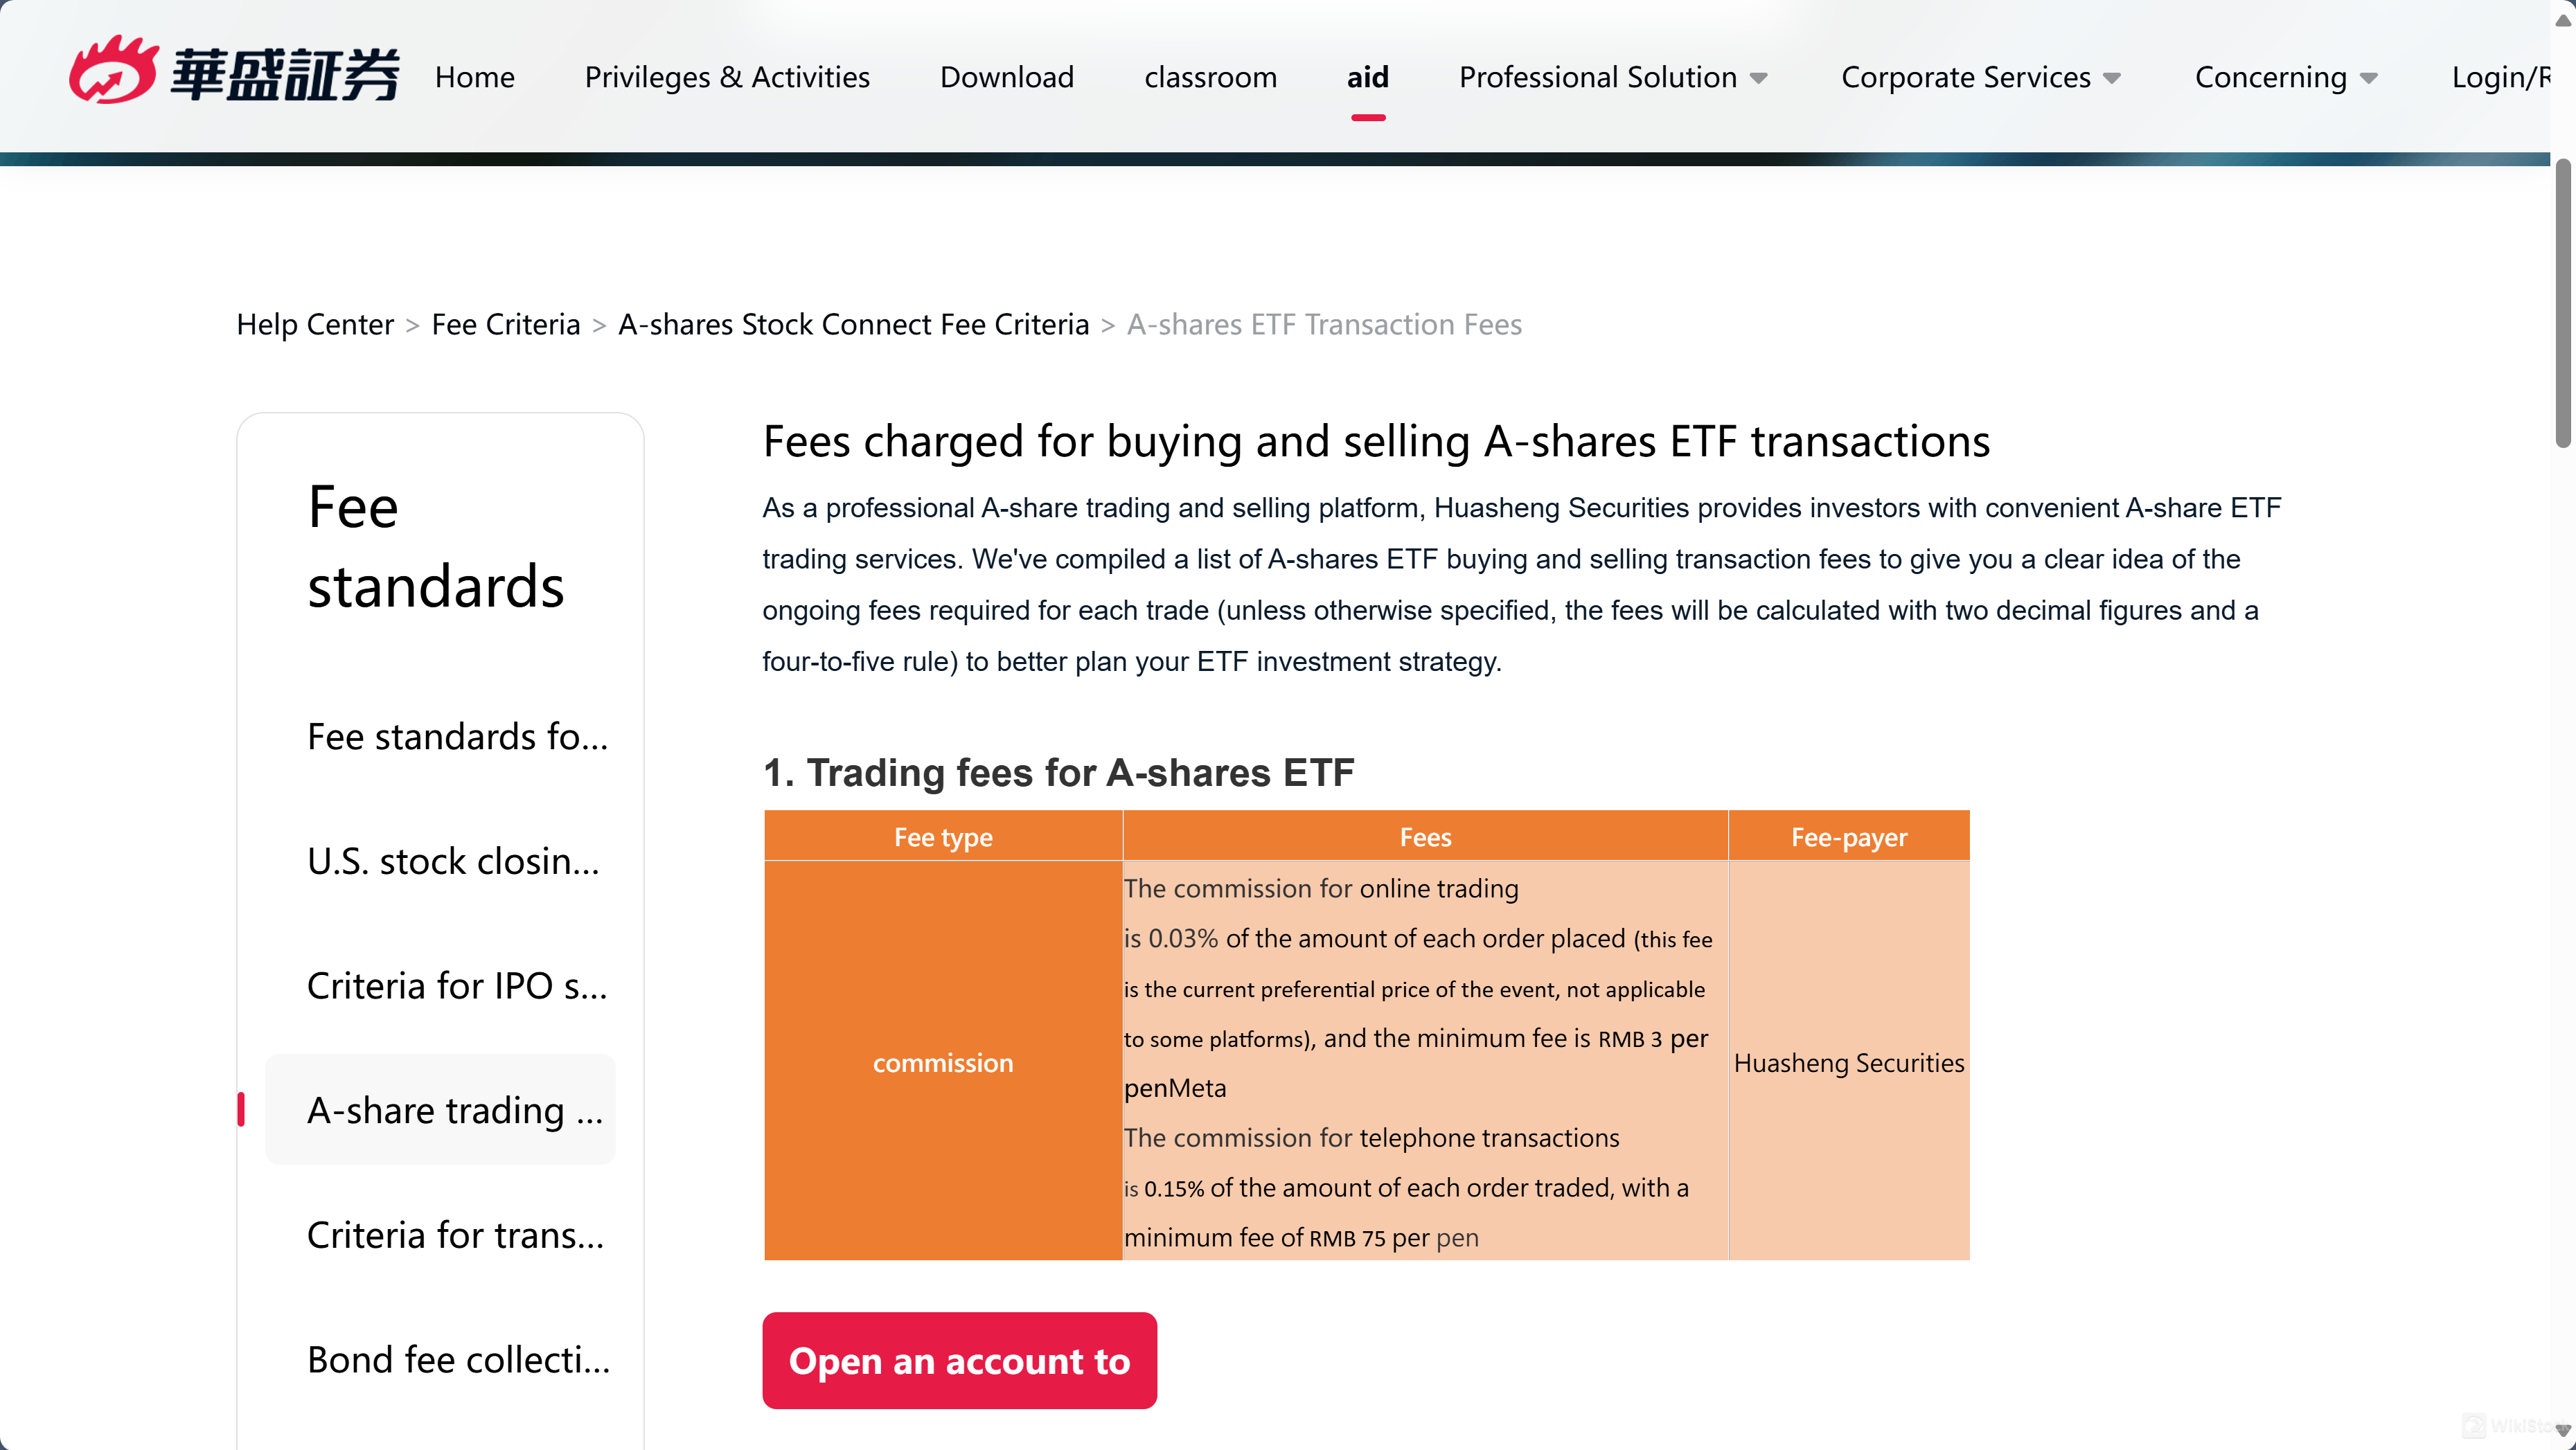The image size is (2576, 1450).
Task: Click the Open an account button
Action: tap(960, 1361)
